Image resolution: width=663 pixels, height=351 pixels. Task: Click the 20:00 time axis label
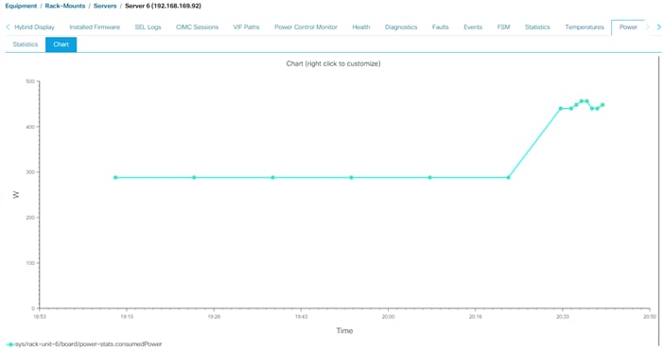click(x=388, y=316)
